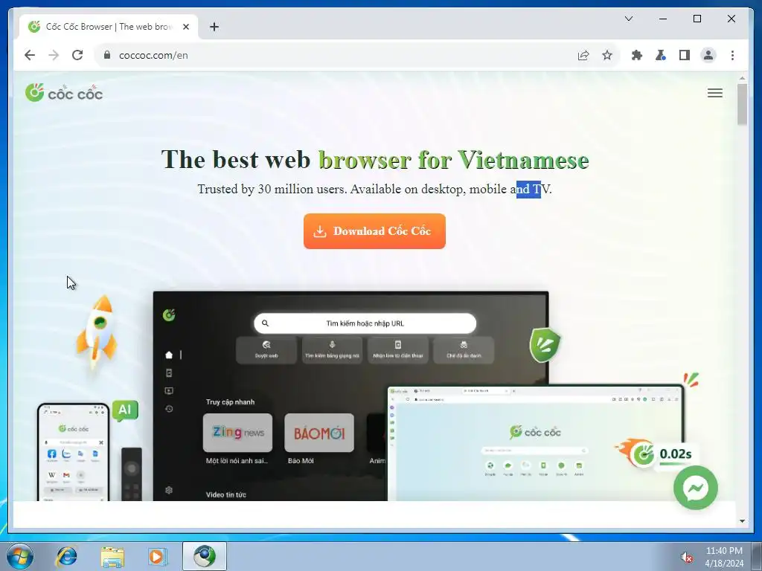762x571 pixels.
Task: Click the scrollbar down arrow
Action: pyautogui.click(x=742, y=521)
